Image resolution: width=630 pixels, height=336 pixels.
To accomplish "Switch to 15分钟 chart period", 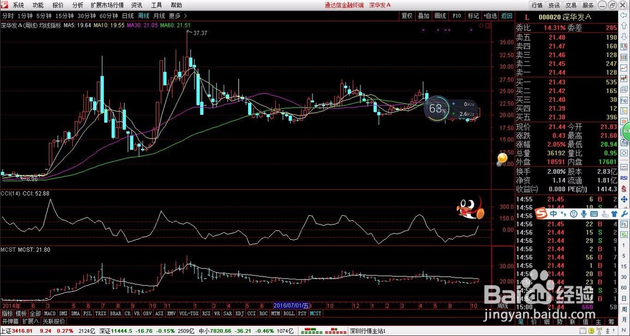I will tap(64, 16).
